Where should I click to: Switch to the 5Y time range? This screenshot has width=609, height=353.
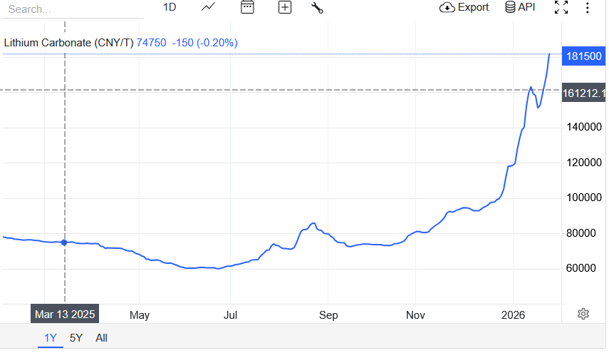pos(76,338)
